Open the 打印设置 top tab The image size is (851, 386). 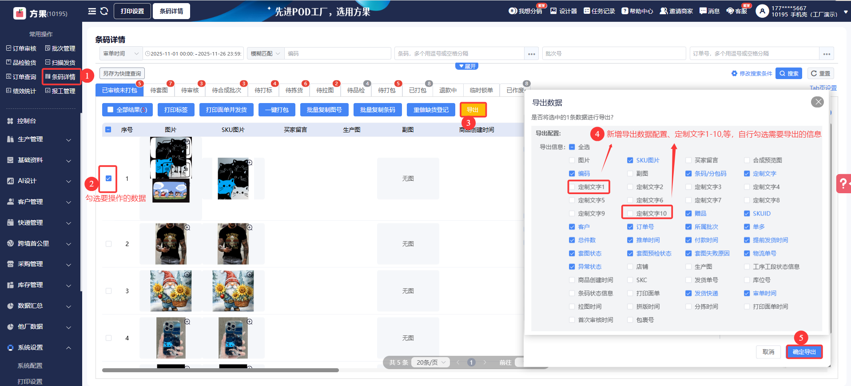click(x=132, y=11)
